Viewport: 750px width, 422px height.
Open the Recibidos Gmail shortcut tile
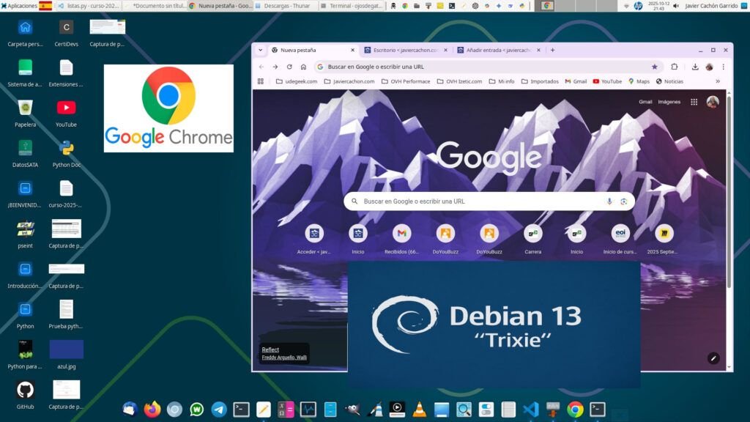401,234
